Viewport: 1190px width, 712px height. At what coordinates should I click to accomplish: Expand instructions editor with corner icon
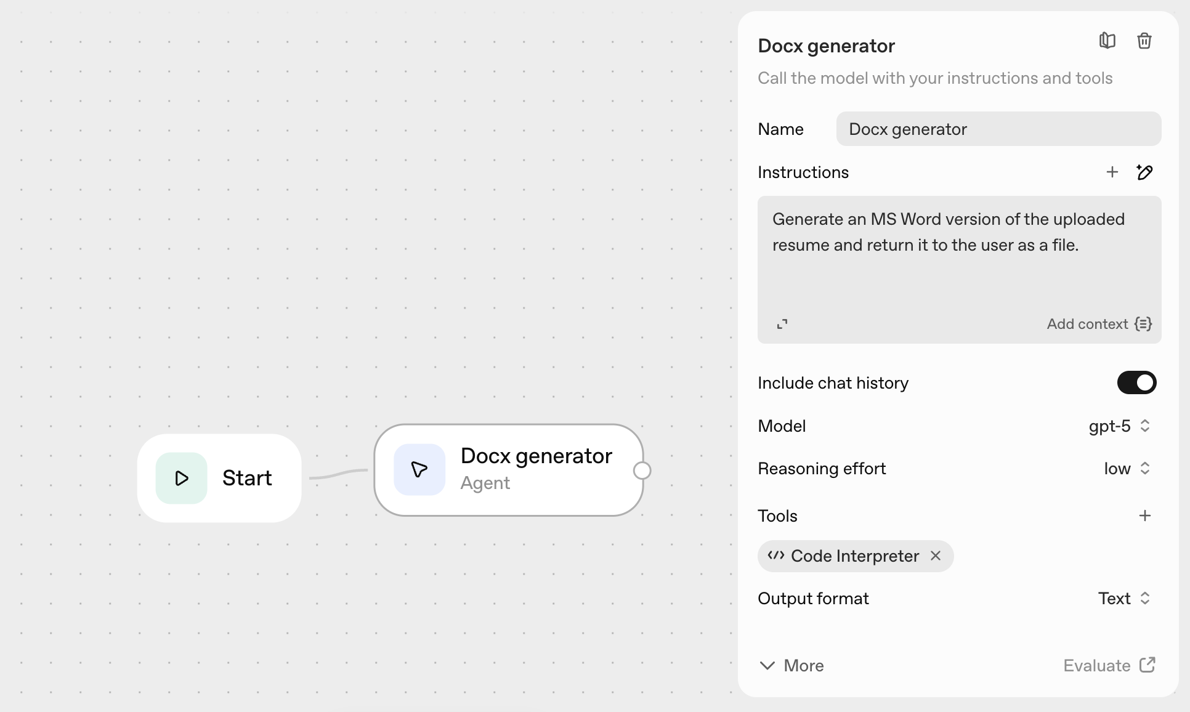click(x=782, y=324)
